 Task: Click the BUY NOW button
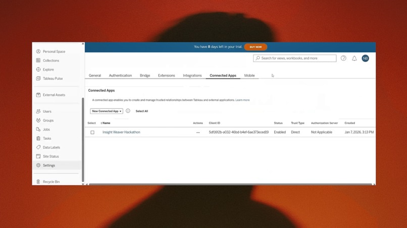click(256, 47)
